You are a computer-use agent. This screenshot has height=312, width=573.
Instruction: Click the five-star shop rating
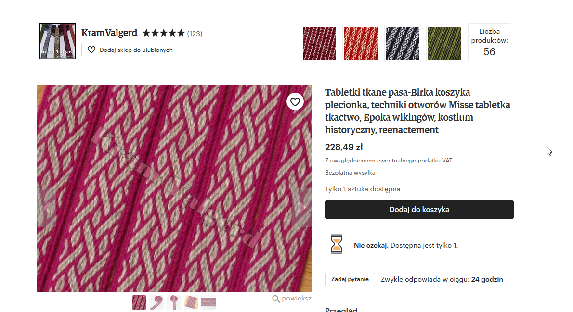[164, 33]
